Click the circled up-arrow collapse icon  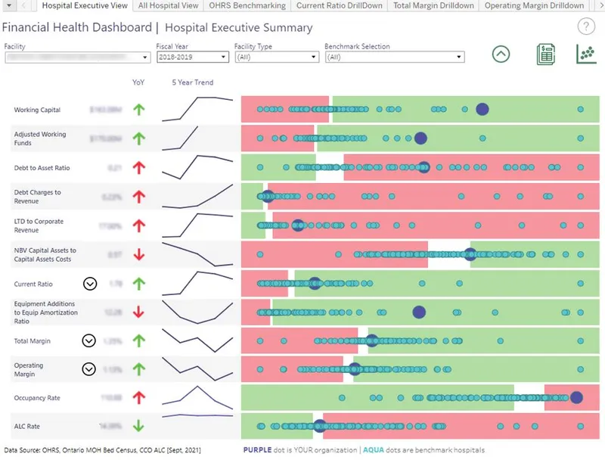coord(500,54)
